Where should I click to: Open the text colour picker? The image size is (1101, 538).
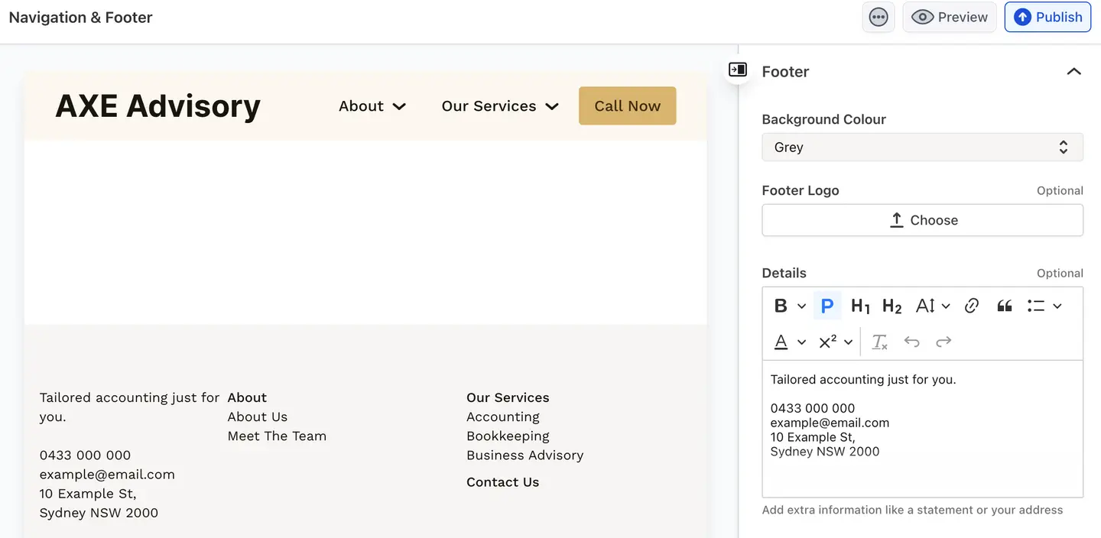[x=789, y=342]
